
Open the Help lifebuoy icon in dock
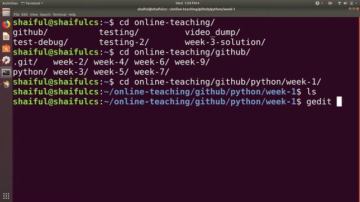[x=6, y=60]
